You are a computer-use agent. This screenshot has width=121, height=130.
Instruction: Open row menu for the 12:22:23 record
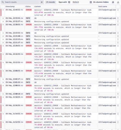(118, 39)
